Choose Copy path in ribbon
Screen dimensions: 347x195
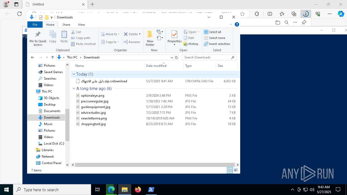click(x=81, y=38)
